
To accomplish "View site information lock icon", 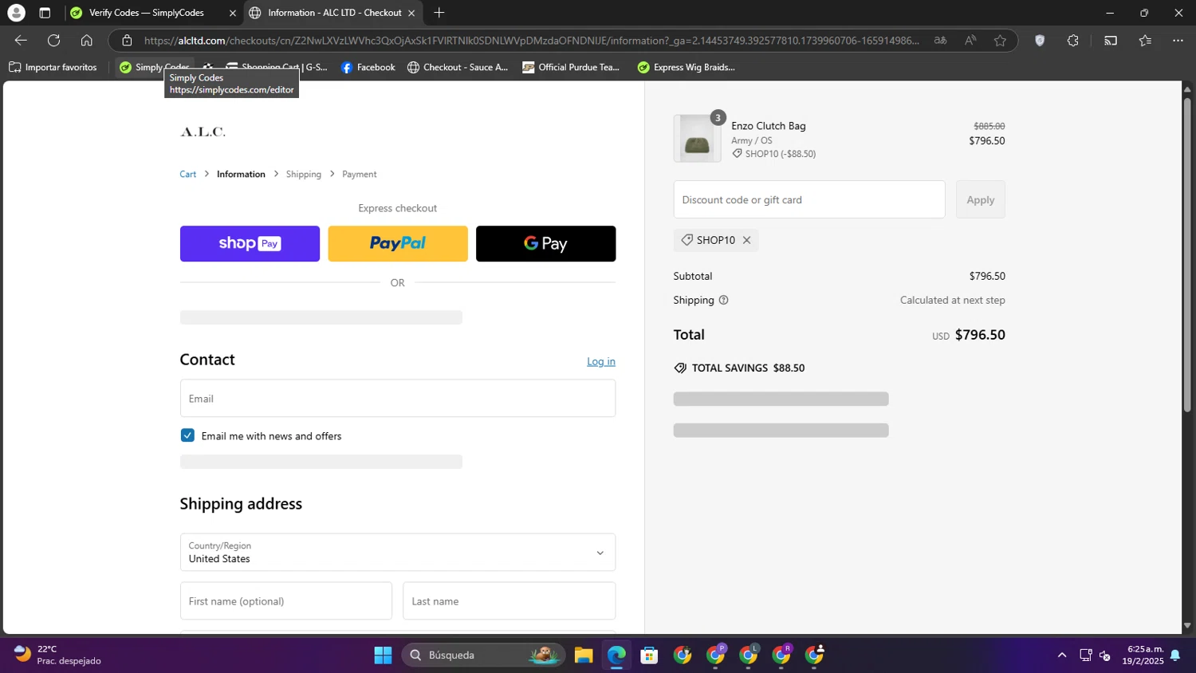I will pos(127,41).
